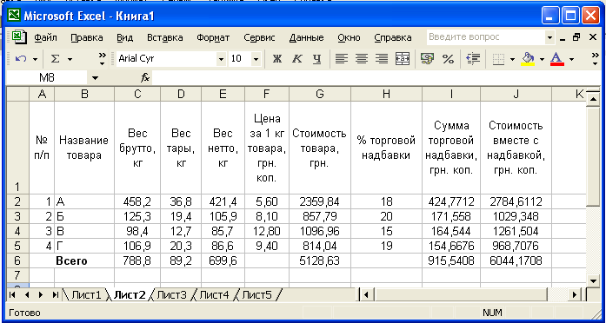Viewport: 606px width, 323px height.
Task: Open the Данные menu
Action: (307, 38)
